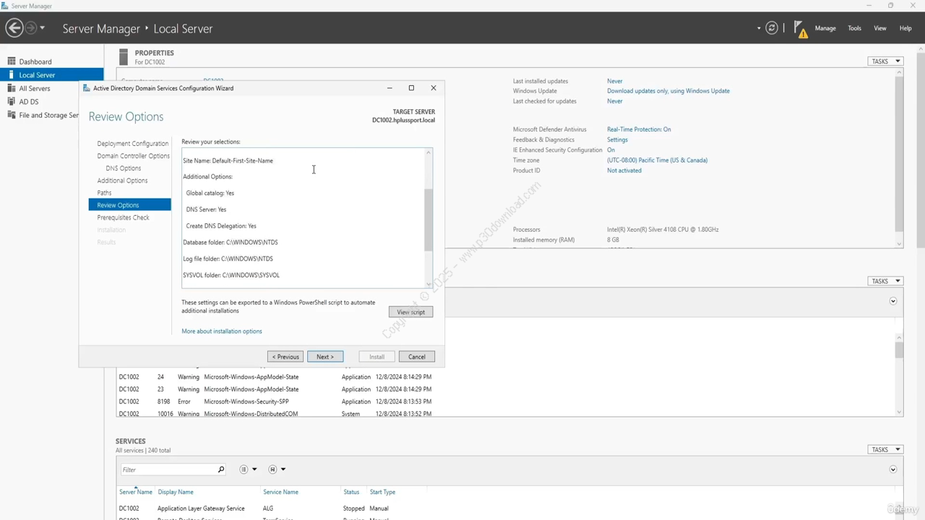Open the View menu
Image resolution: width=925 pixels, height=520 pixels.
tap(879, 28)
